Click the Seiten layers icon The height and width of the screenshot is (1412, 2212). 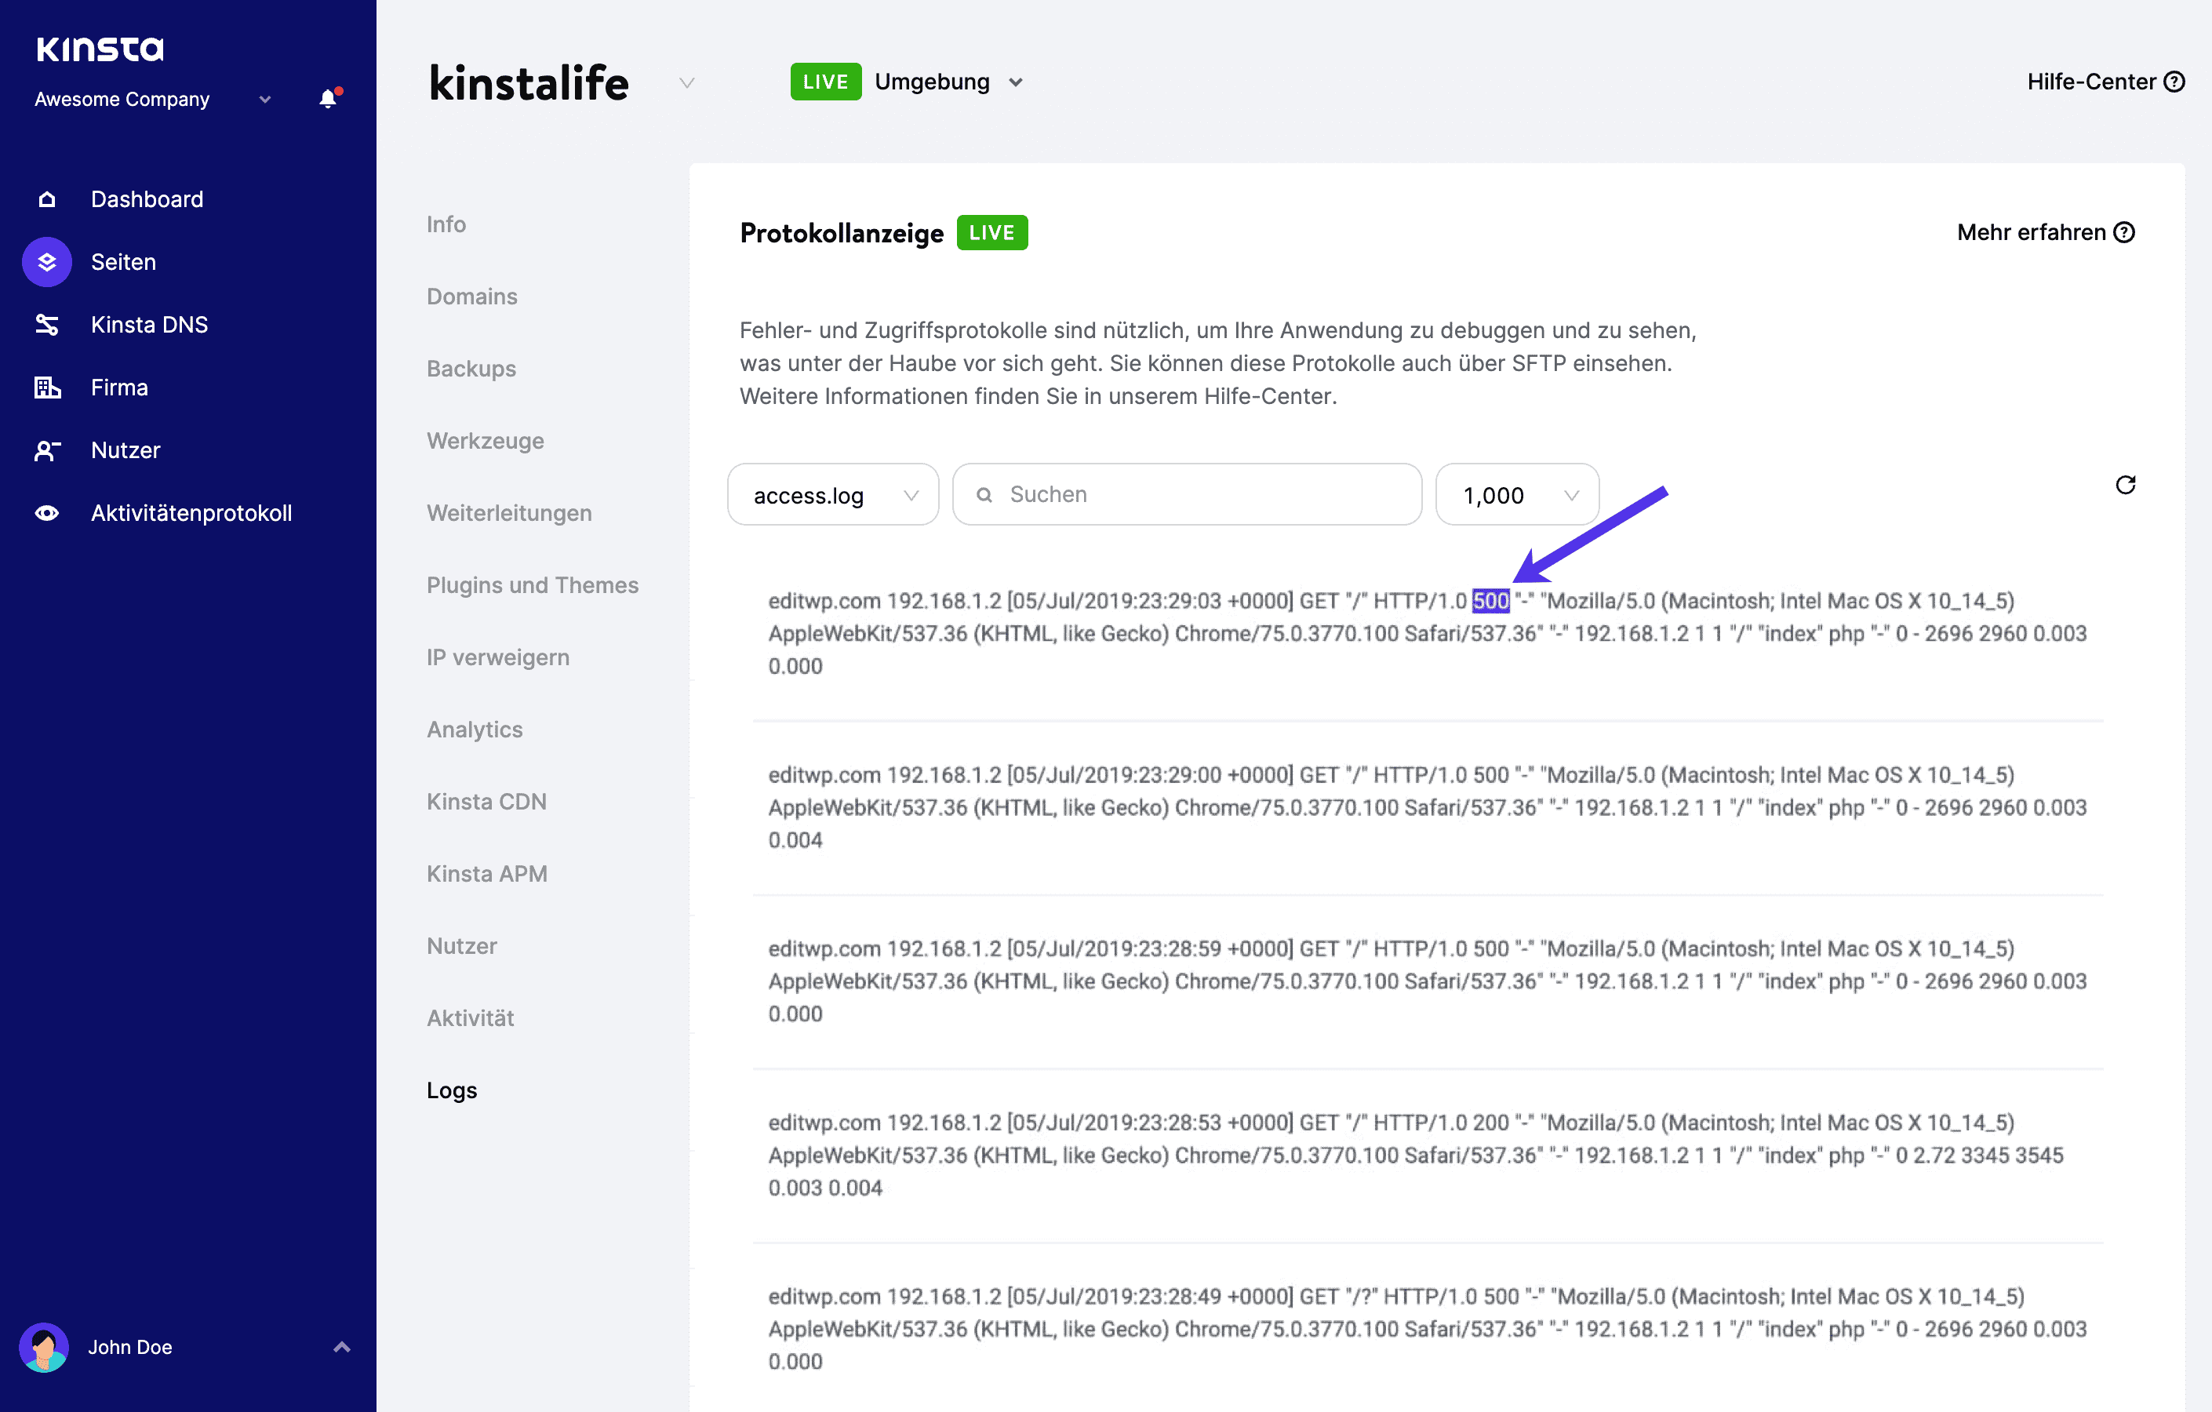click(x=47, y=262)
